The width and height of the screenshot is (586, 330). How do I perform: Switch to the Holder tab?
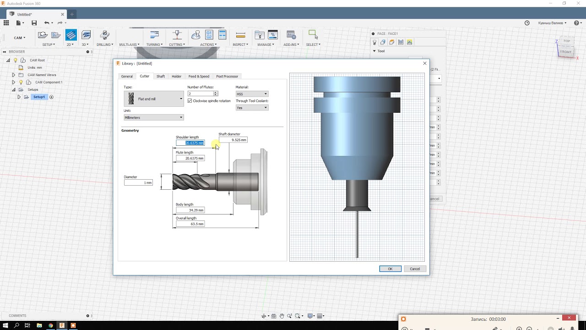(177, 76)
